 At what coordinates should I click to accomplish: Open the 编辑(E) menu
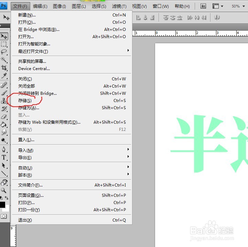coord(40,6)
